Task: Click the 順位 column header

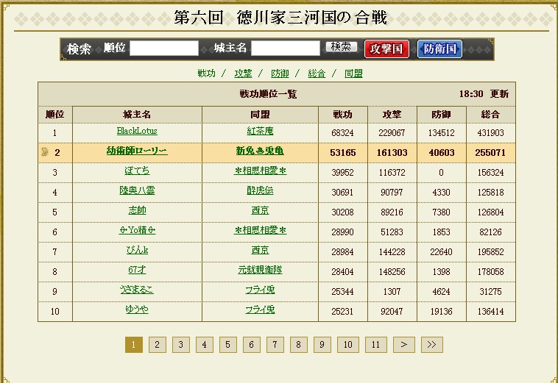Action: pos(54,115)
